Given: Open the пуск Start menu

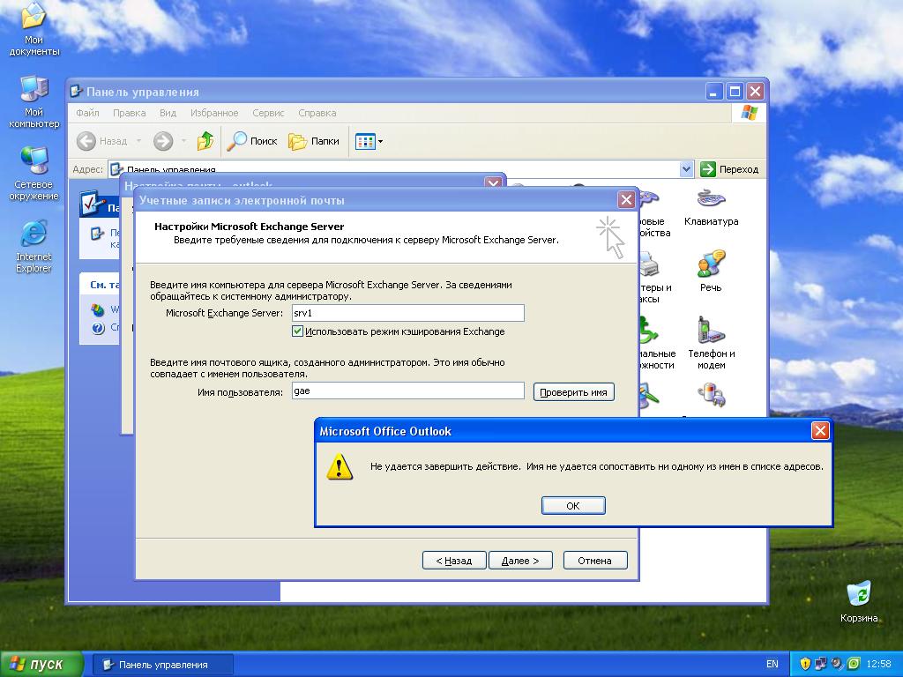Looking at the screenshot, I should [x=41, y=665].
